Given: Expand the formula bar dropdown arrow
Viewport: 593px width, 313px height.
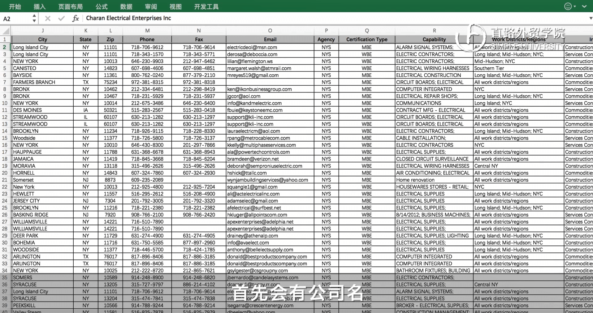Looking at the screenshot, I should pos(590,18).
